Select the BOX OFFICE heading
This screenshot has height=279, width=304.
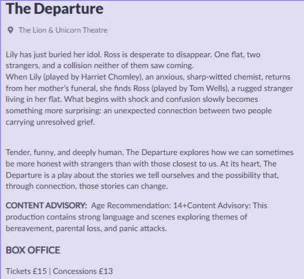click(33, 250)
